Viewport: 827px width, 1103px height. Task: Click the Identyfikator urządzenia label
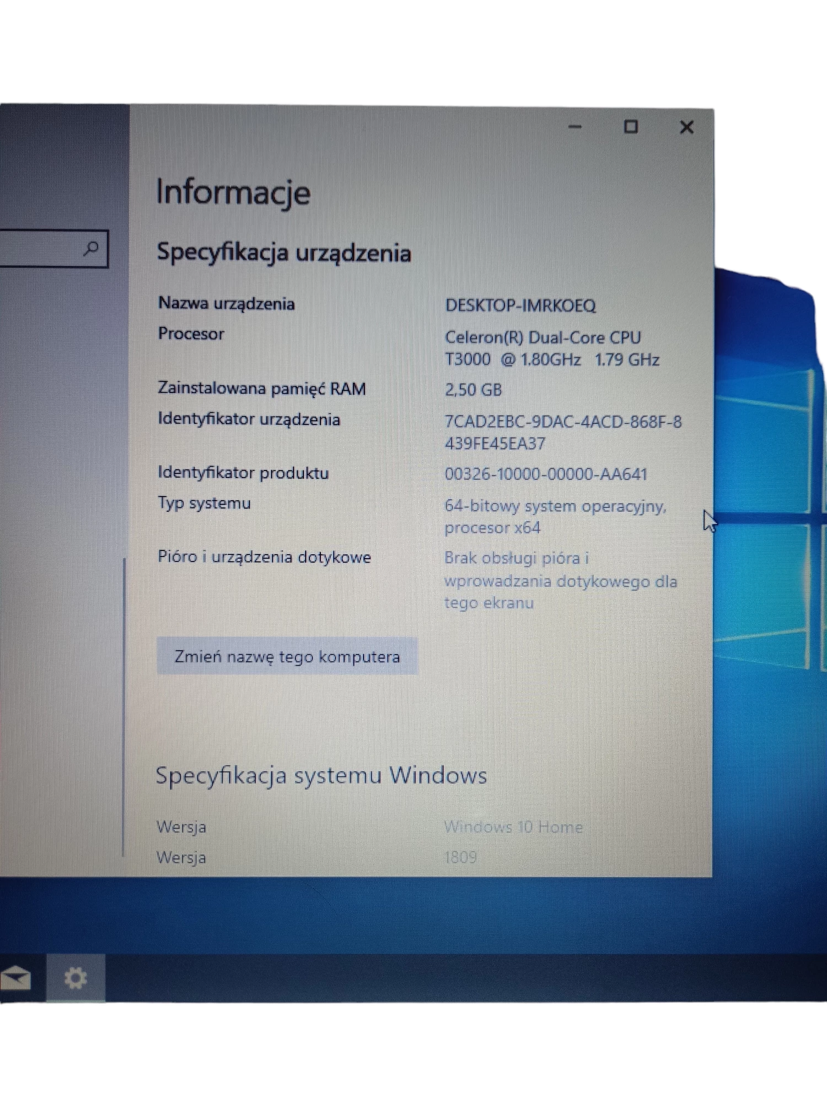pyautogui.click(x=249, y=419)
